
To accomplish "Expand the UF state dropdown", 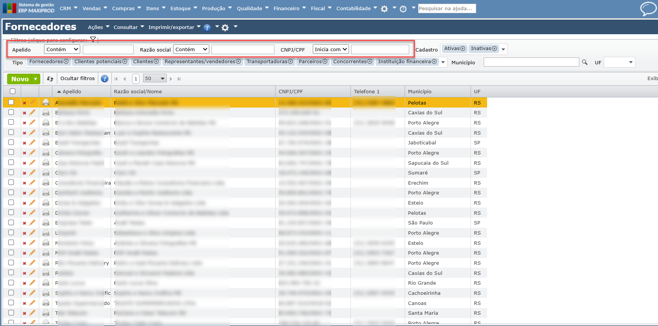I will 619,62.
